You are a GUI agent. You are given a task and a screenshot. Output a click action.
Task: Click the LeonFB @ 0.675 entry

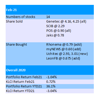63,58
